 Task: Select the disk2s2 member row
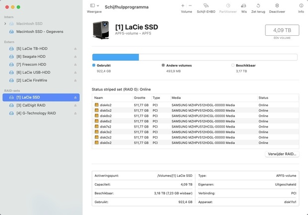coord(195,138)
